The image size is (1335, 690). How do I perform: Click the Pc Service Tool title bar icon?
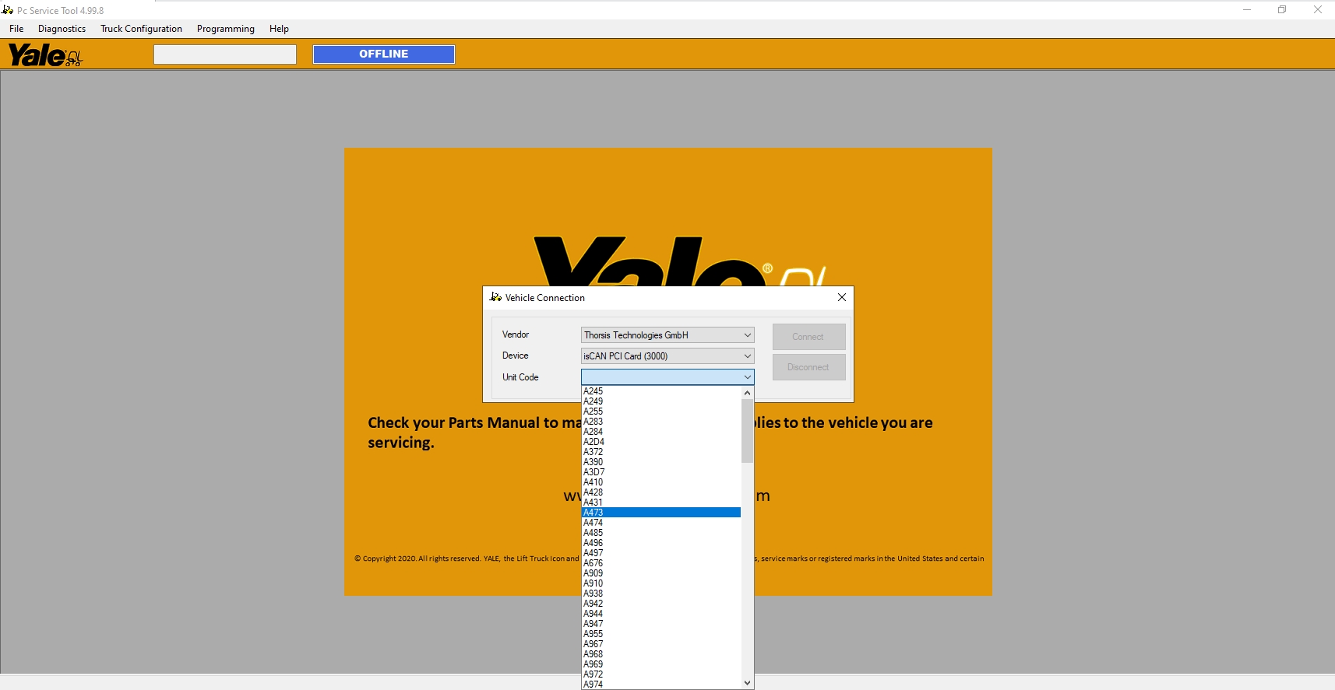point(8,10)
